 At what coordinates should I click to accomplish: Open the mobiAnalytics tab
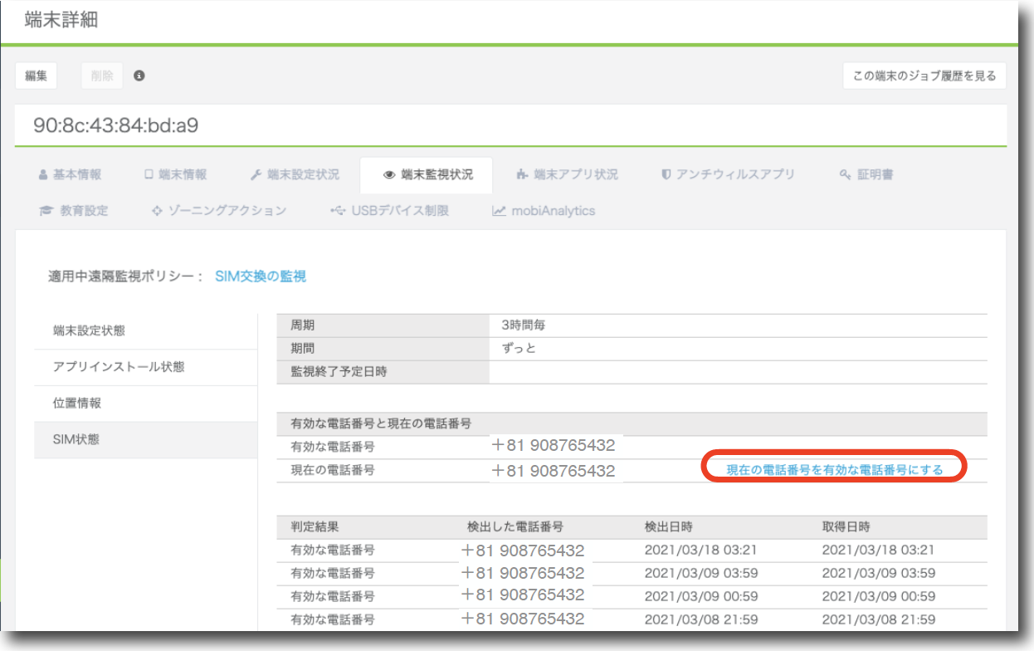pyautogui.click(x=544, y=211)
